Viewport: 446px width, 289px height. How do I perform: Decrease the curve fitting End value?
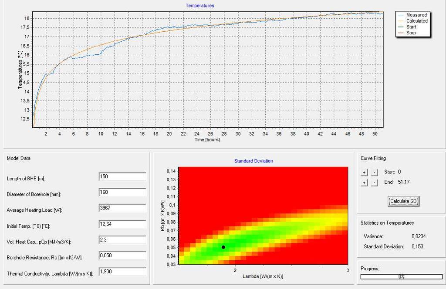coord(375,183)
